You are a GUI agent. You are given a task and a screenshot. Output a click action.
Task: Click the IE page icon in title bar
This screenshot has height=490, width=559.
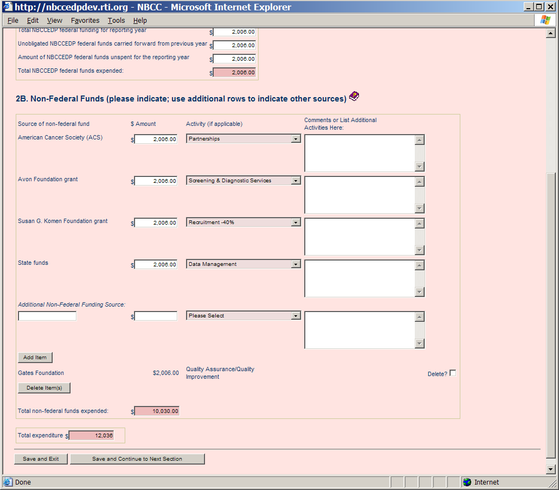point(8,7)
